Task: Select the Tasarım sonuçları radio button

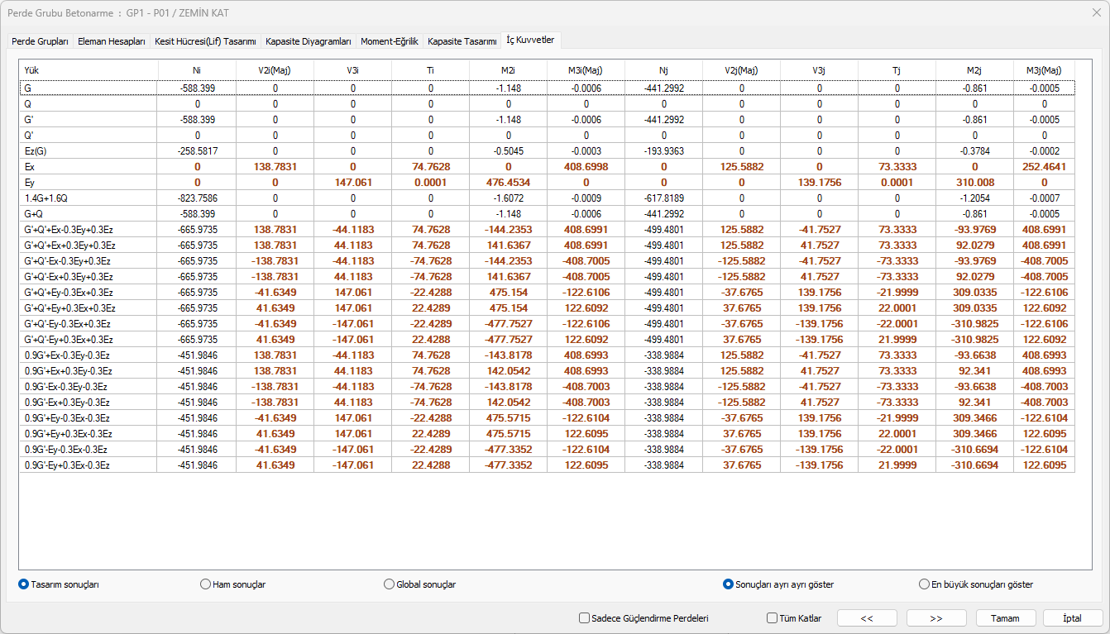Action: coord(24,584)
